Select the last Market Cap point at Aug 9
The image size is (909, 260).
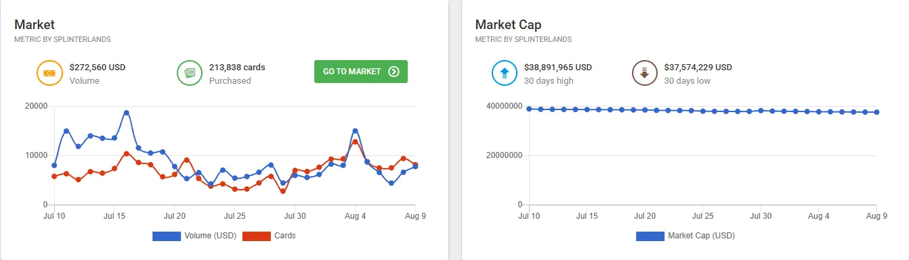tap(876, 112)
